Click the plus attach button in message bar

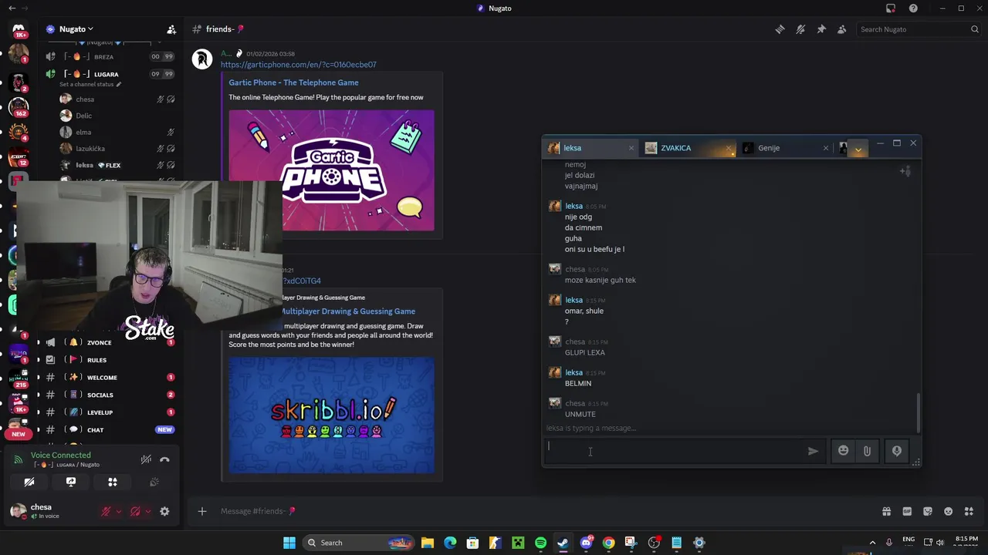202,511
